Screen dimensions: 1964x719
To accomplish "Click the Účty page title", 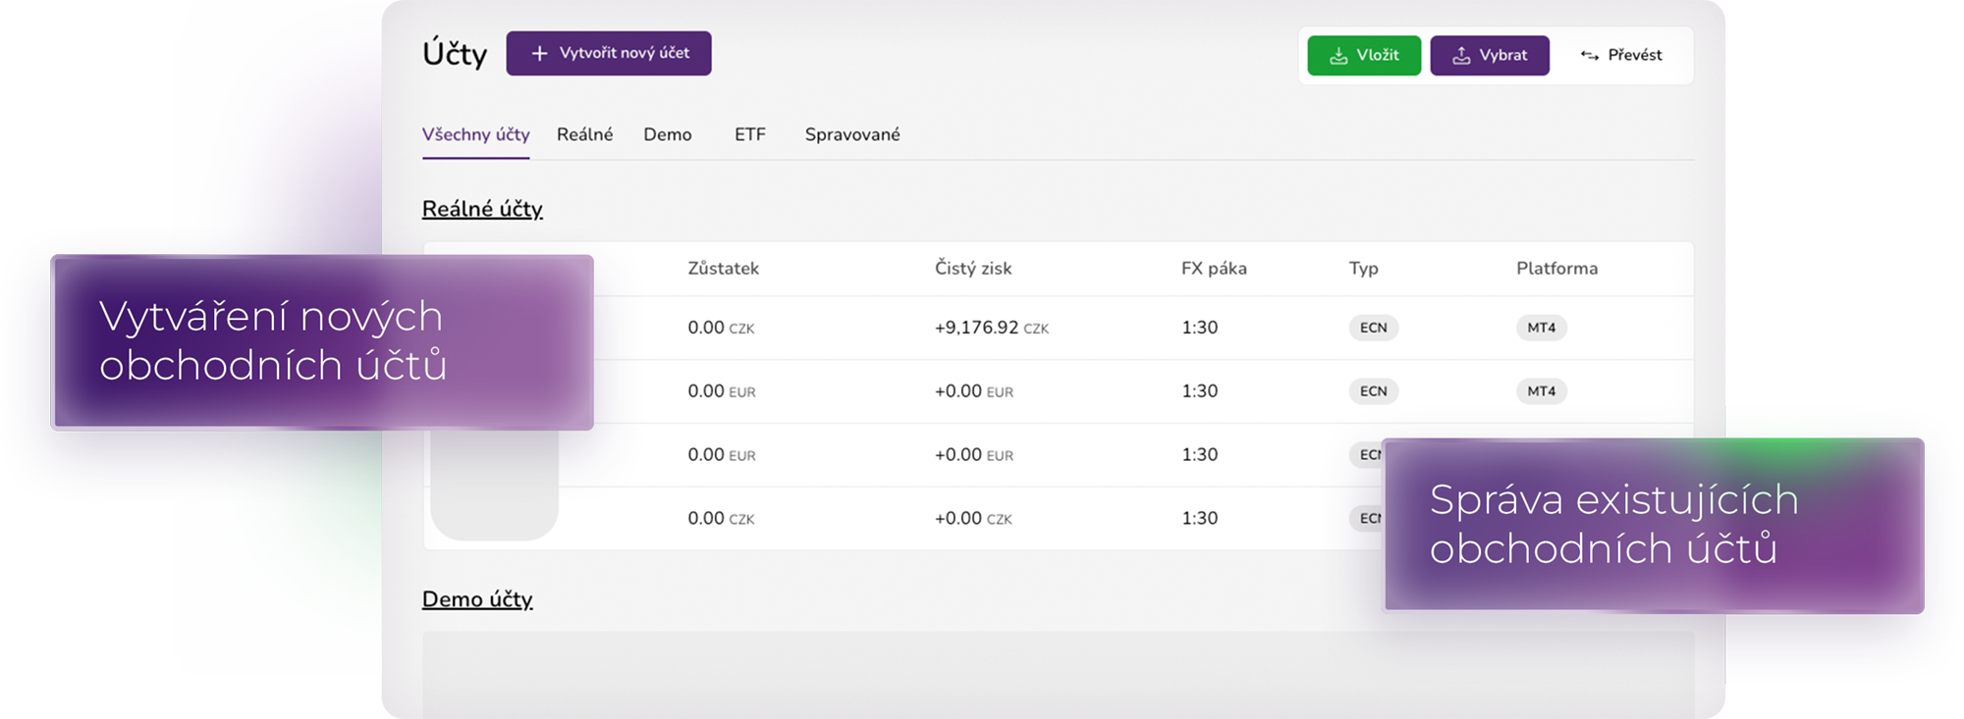I will [x=455, y=53].
